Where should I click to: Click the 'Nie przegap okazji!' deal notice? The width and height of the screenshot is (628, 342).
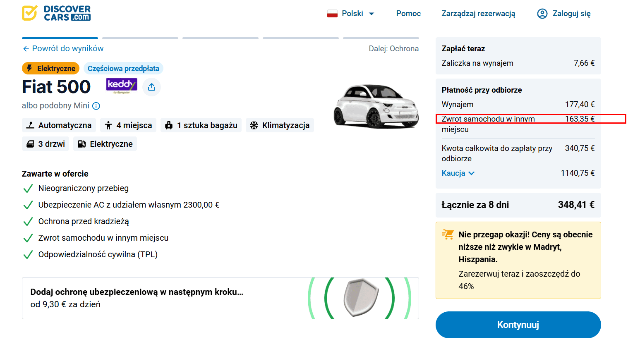pos(518,260)
